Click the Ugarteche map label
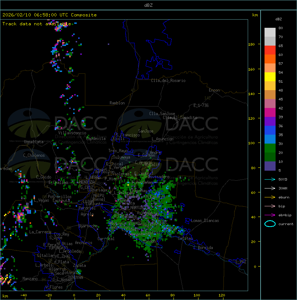This screenshot has width=297, height=300. (x=88, y=226)
